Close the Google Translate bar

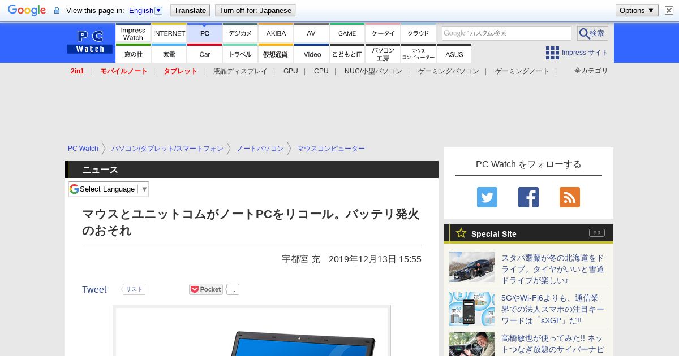tap(669, 10)
